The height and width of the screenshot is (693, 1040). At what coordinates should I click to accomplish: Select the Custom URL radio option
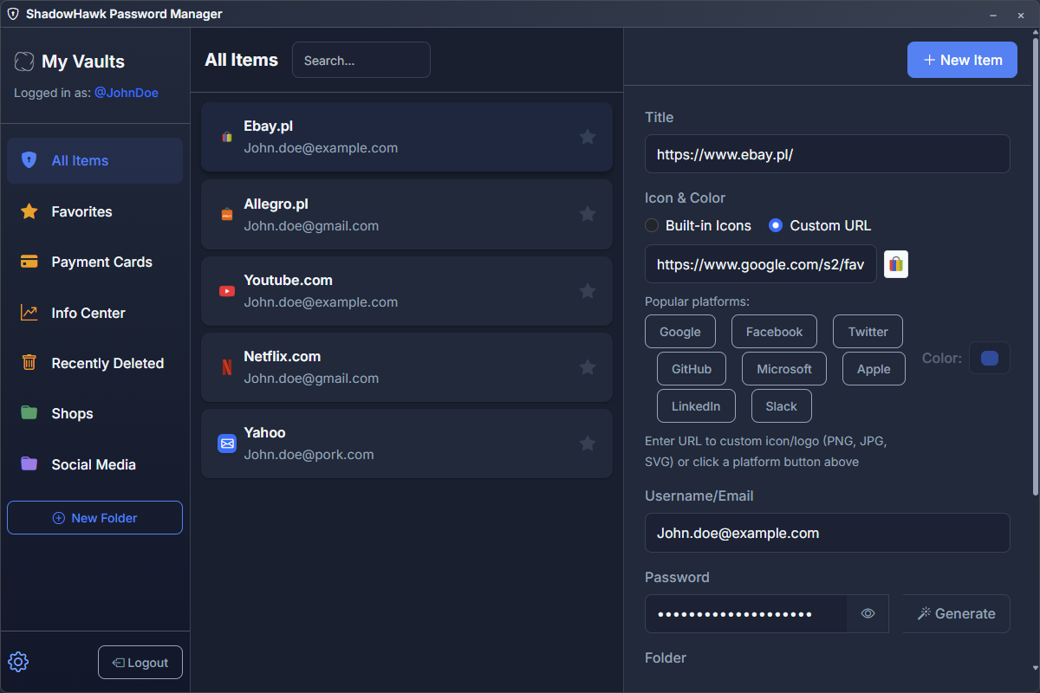pos(776,225)
